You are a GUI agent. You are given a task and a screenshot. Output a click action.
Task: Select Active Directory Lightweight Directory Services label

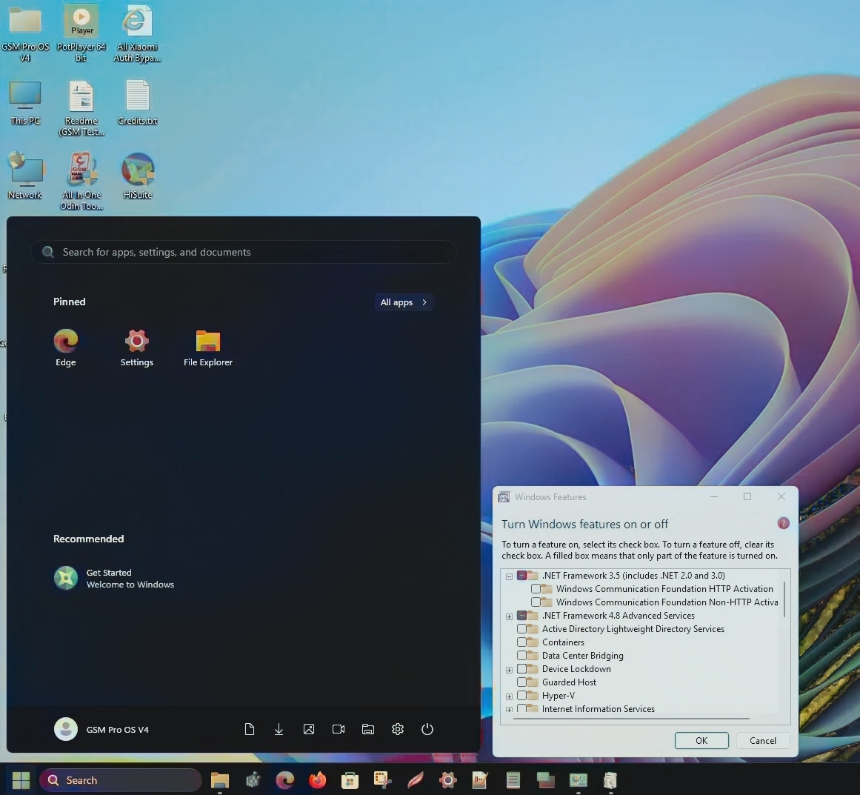[633, 629]
